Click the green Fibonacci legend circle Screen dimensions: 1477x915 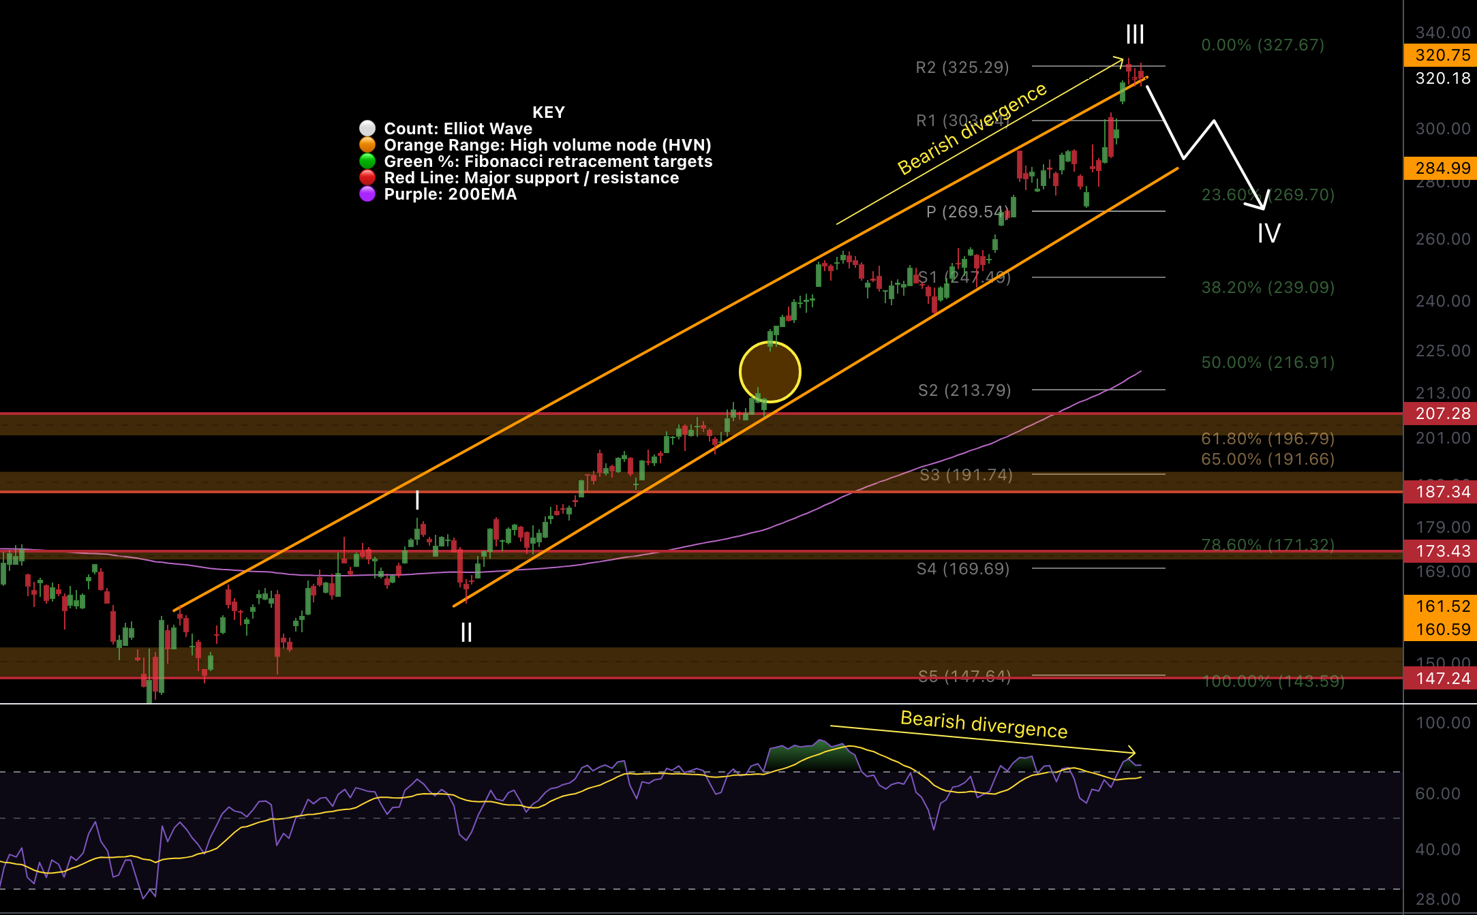[367, 161]
